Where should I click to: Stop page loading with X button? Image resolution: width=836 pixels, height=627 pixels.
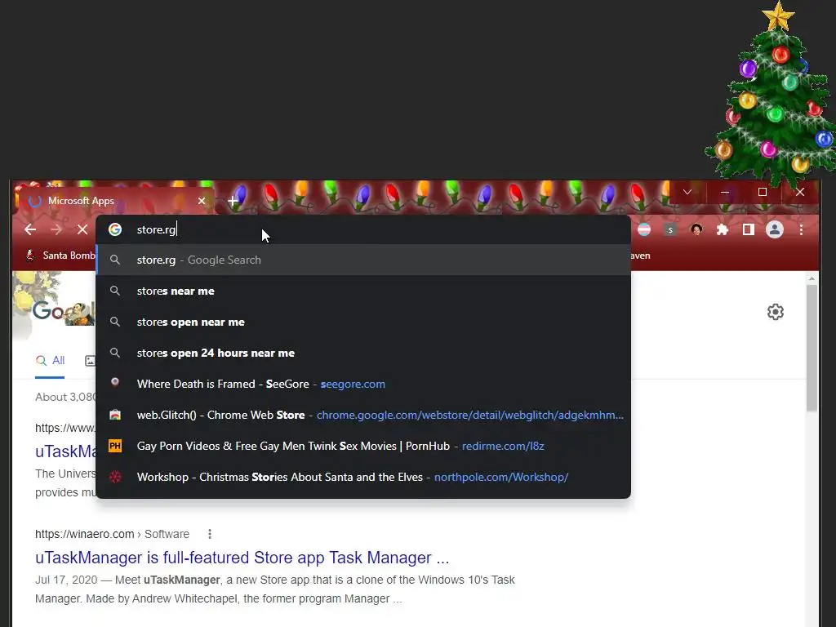point(82,229)
